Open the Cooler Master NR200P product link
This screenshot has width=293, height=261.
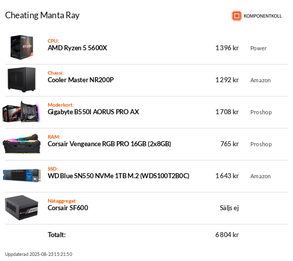[x=81, y=80]
